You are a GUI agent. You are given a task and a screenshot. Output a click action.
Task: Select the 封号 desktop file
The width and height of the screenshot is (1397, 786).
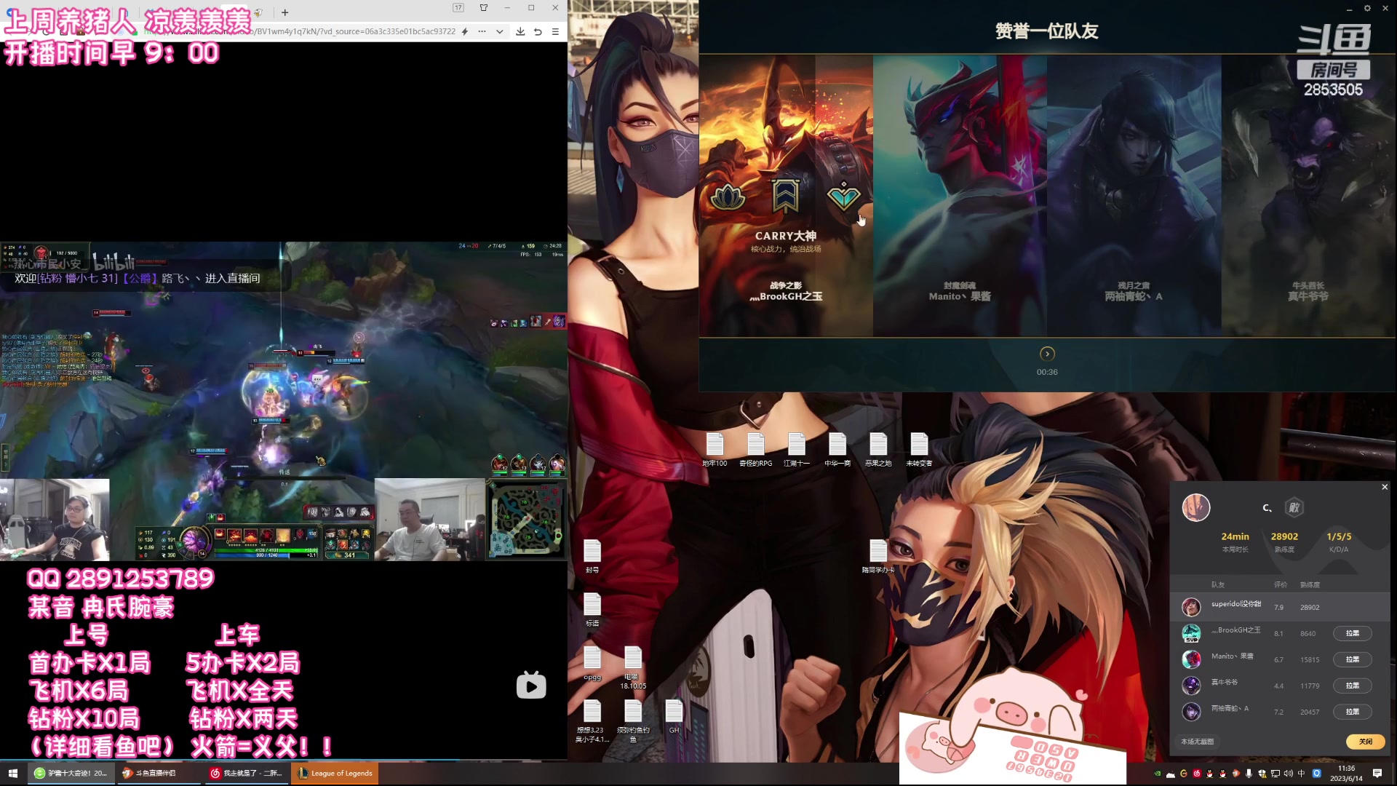(592, 557)
